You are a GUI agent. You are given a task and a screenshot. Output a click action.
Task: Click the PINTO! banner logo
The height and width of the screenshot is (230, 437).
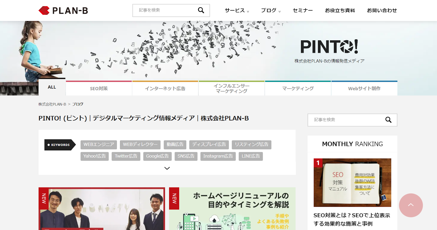tap(329, 47)
